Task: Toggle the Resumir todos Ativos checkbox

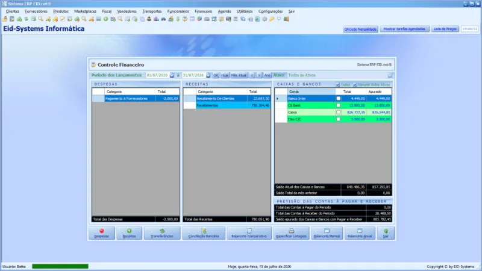Action: coord(355,84)
